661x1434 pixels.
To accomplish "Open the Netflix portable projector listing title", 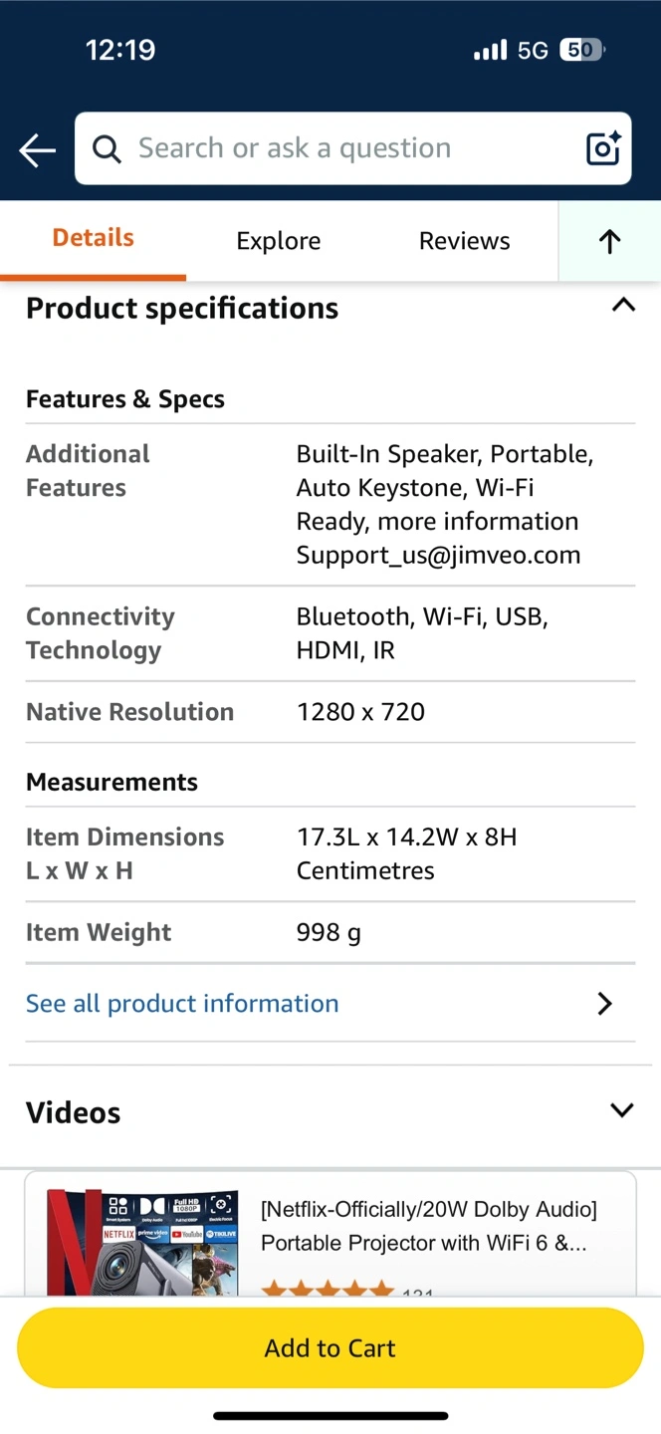I will (429, 1226).
